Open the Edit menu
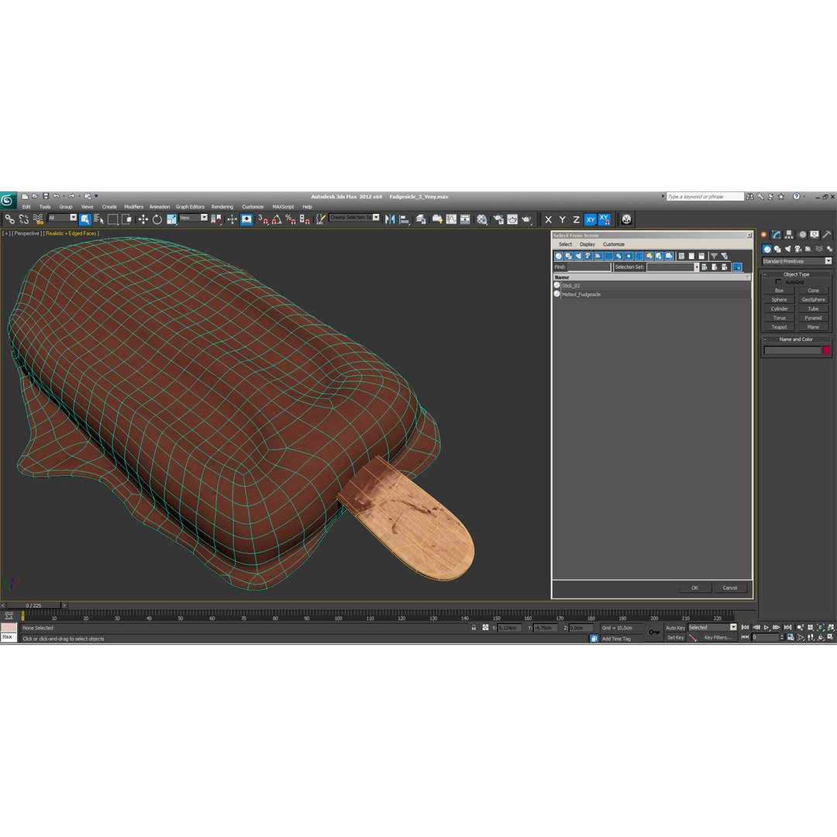Viewport: 837px width, 837px height. 26,207
